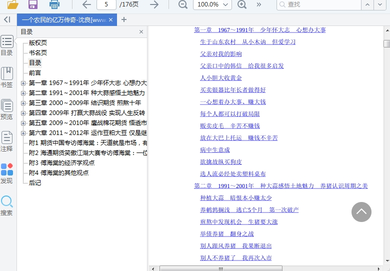
Task: Open link 人小胆大收黄金
Action: click(221, 78)
